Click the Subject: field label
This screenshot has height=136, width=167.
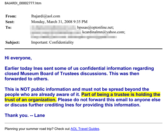point(12,42)
